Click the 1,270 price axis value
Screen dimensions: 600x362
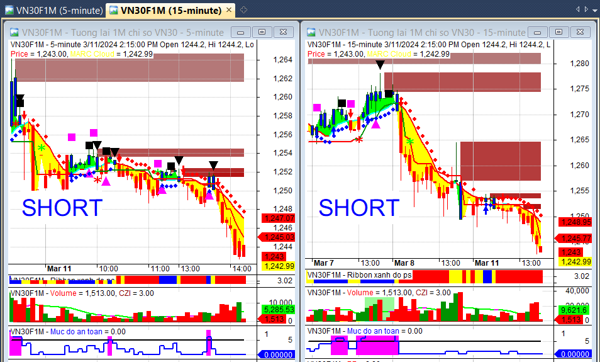tap(579, 114)
